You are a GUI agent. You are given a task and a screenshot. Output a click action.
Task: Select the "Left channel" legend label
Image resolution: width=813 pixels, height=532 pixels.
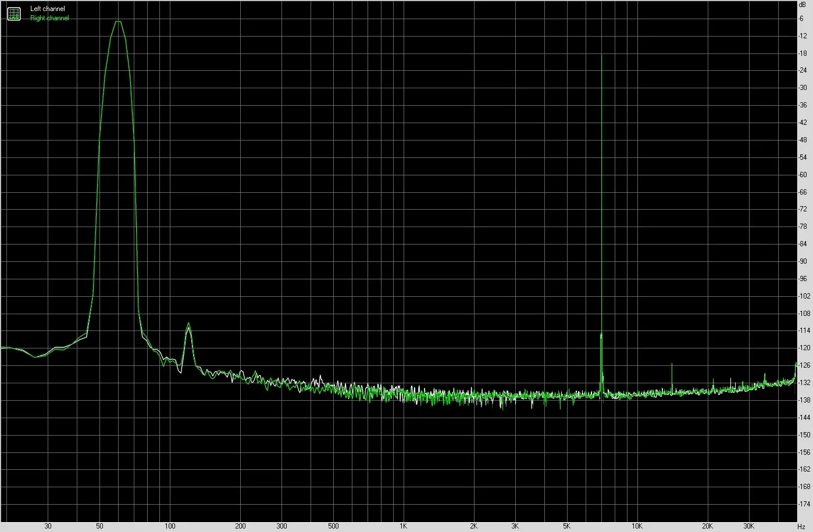click(48, 9)
